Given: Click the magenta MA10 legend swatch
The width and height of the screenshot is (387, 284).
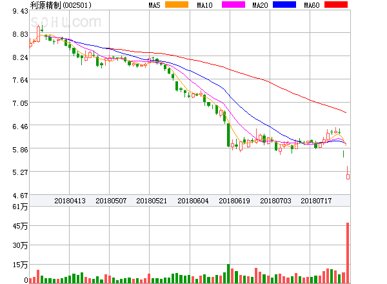Looking at the screenshot, I should click(x=233, y=5).
